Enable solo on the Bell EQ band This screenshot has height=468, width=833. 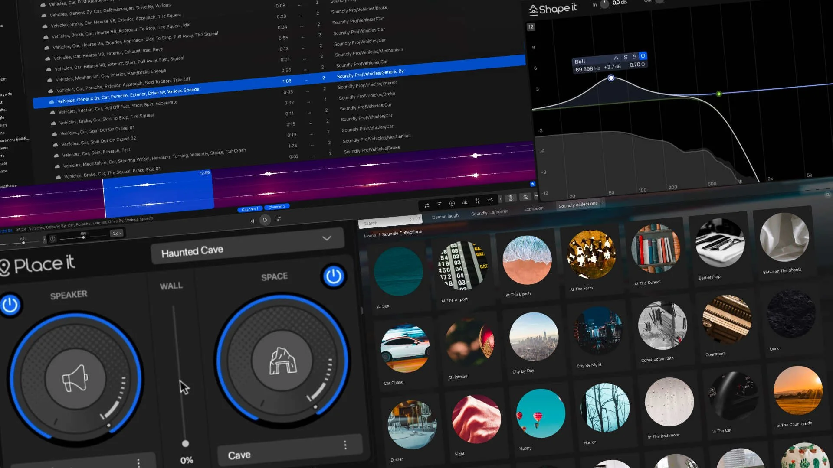pyautogui.click(x=626, y=57)
